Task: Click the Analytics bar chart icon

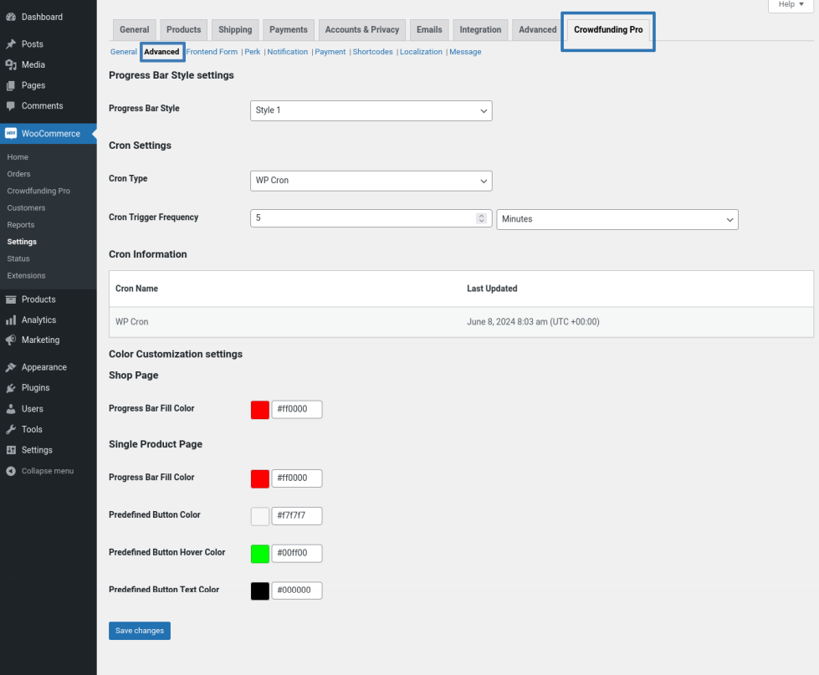Action: 11,320
